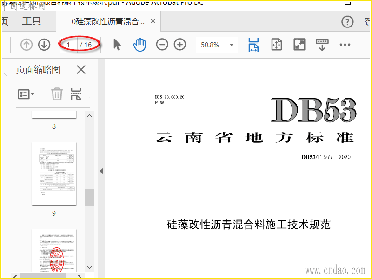Screen dimensions: 372x279
Task: Select the 0硅藻改性沥青混合... document tab
Action: pyautogui.click(x=108, y=21)
